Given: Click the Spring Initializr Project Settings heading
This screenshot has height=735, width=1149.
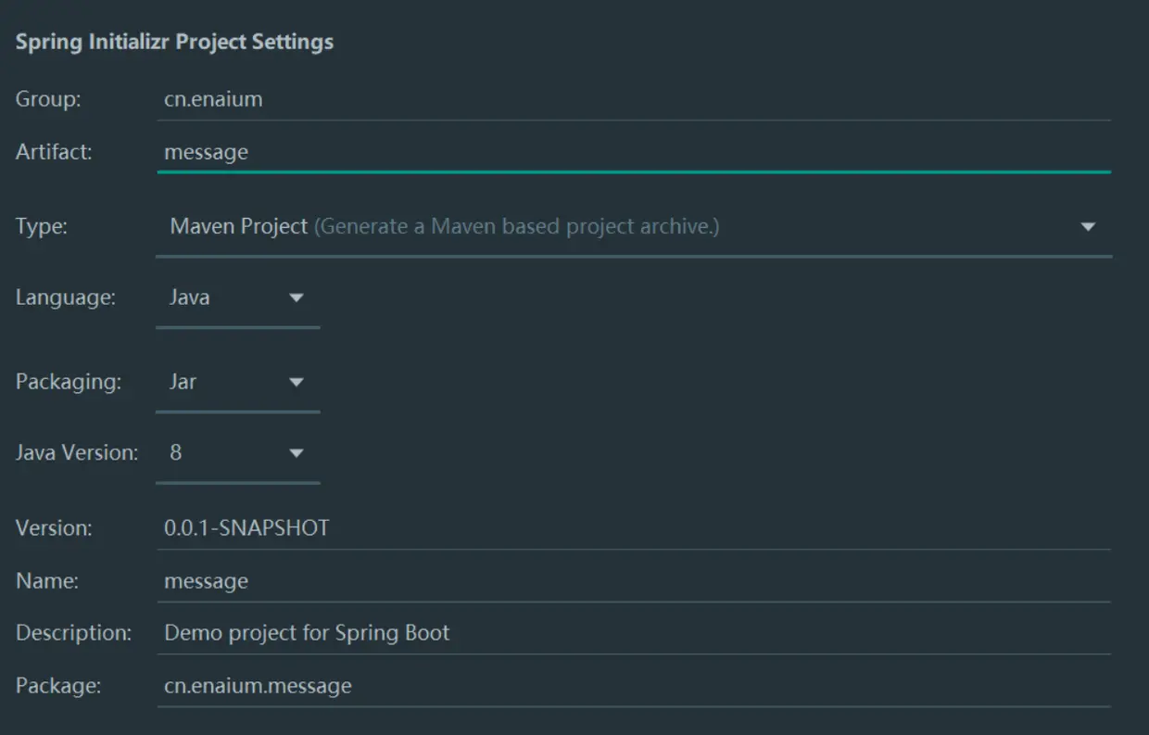Looking at the screenshot, I should tap(174, 43).
